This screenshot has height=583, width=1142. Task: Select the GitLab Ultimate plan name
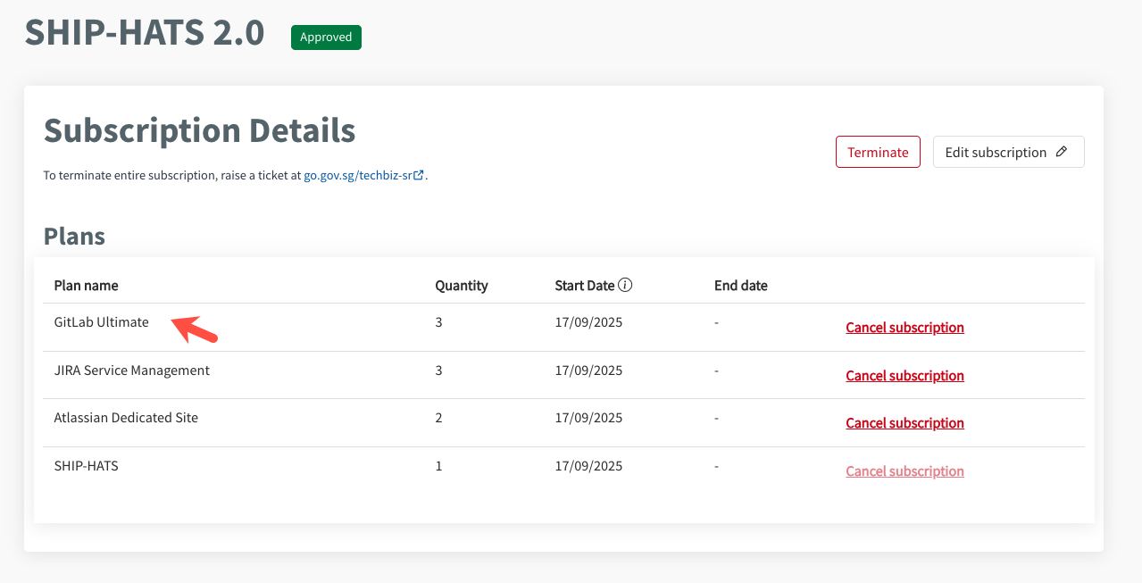(101, 322)
